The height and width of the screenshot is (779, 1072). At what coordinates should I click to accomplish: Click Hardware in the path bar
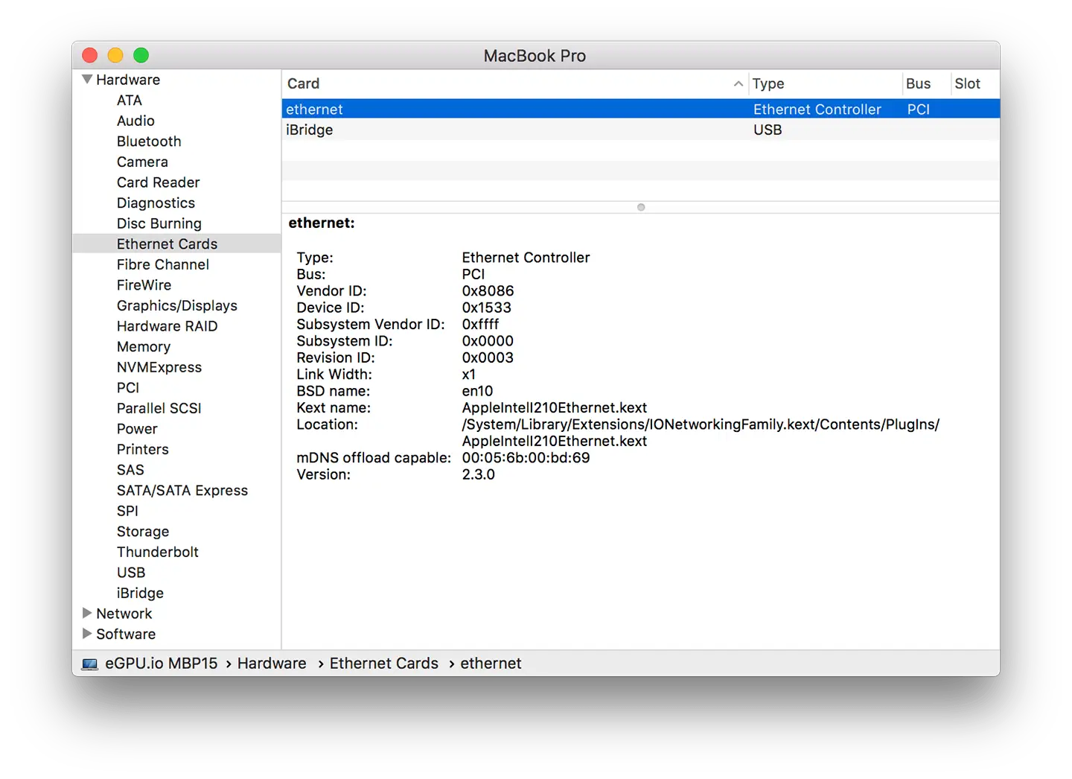272,664
